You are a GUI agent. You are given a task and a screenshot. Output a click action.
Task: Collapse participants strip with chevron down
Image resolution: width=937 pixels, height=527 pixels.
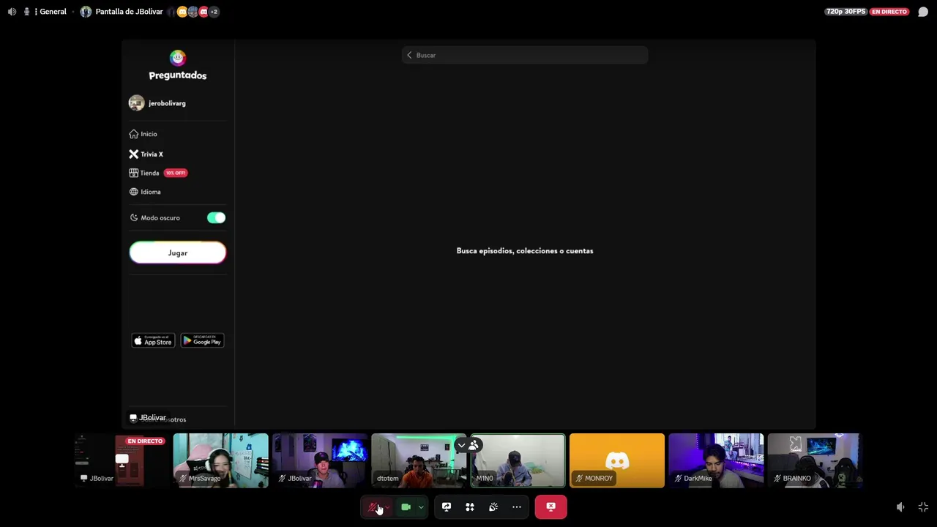[461, 445]
